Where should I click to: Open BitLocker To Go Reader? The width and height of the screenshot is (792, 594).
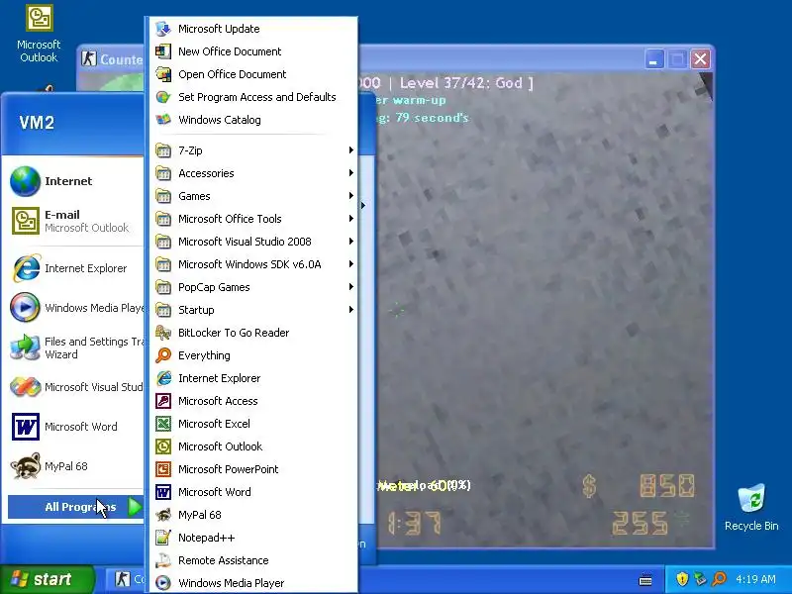(253, 333)
